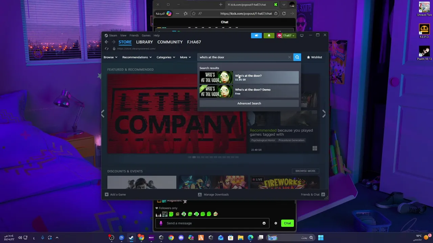Screen dimensions: 433x243
Task: Open Psalm 59-13 desktop shortcut
Action: point(424,53)
